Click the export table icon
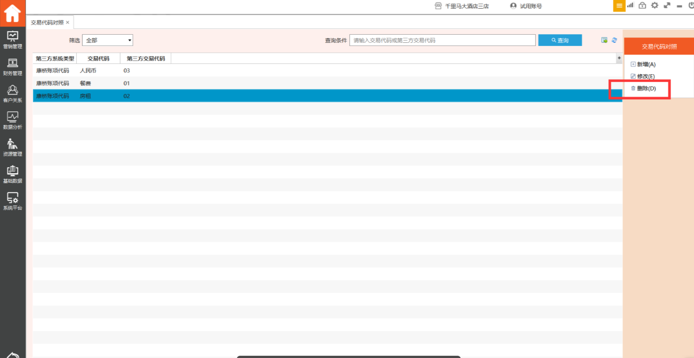The height and width of the screenshot is (358, 694). [x=604, y=40]
